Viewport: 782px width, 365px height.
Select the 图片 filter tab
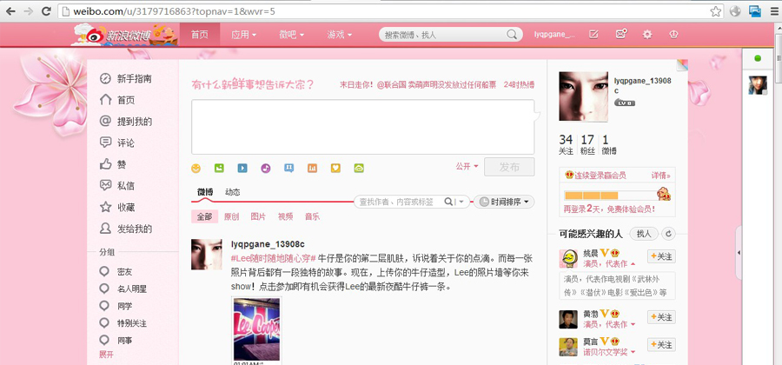(x=258, y=216)
